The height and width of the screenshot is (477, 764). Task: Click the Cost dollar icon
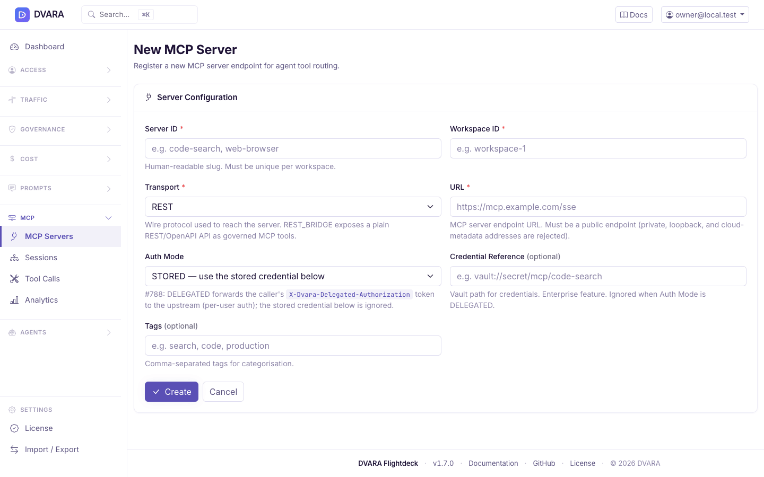pos(12,159)
